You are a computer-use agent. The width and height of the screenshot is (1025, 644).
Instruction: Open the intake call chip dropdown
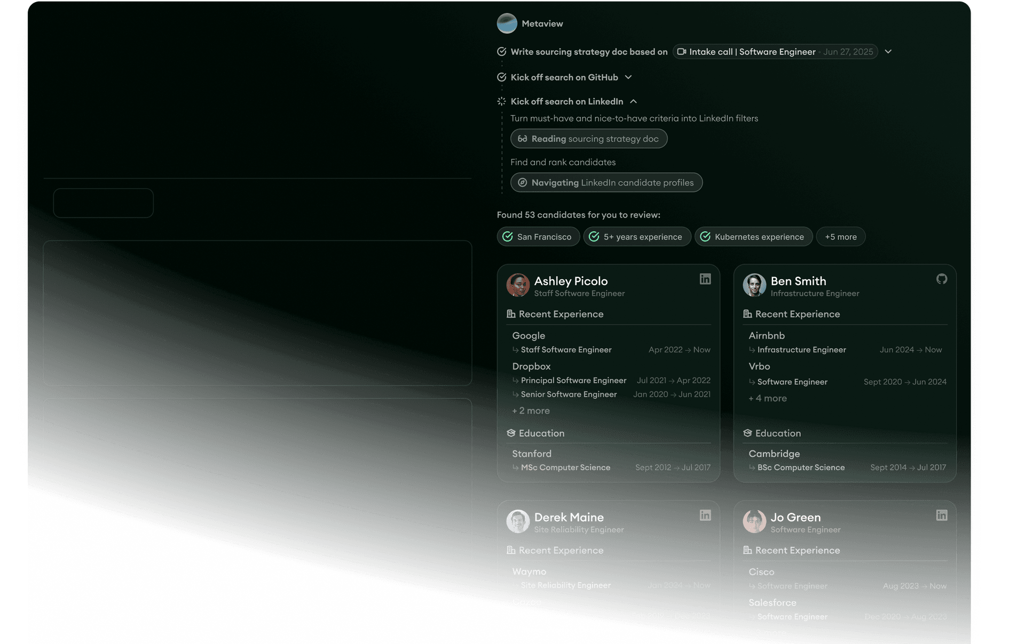pyautogui.click(x=888, y=51)
